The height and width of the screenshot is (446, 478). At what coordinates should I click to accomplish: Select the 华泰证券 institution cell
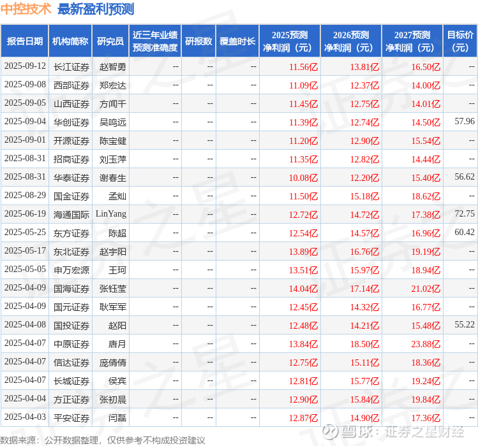coord(71,178)
